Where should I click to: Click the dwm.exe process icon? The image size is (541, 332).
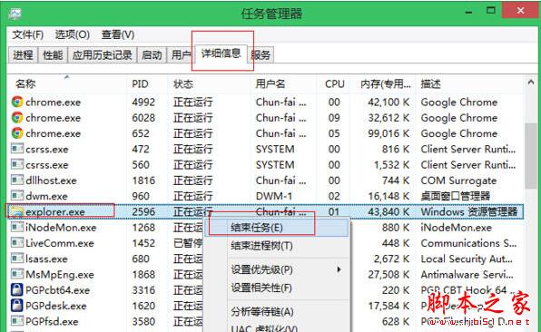17,196
